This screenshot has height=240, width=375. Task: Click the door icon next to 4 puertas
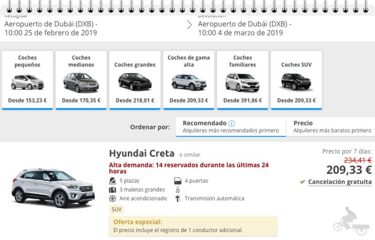[x=178, y=181]
